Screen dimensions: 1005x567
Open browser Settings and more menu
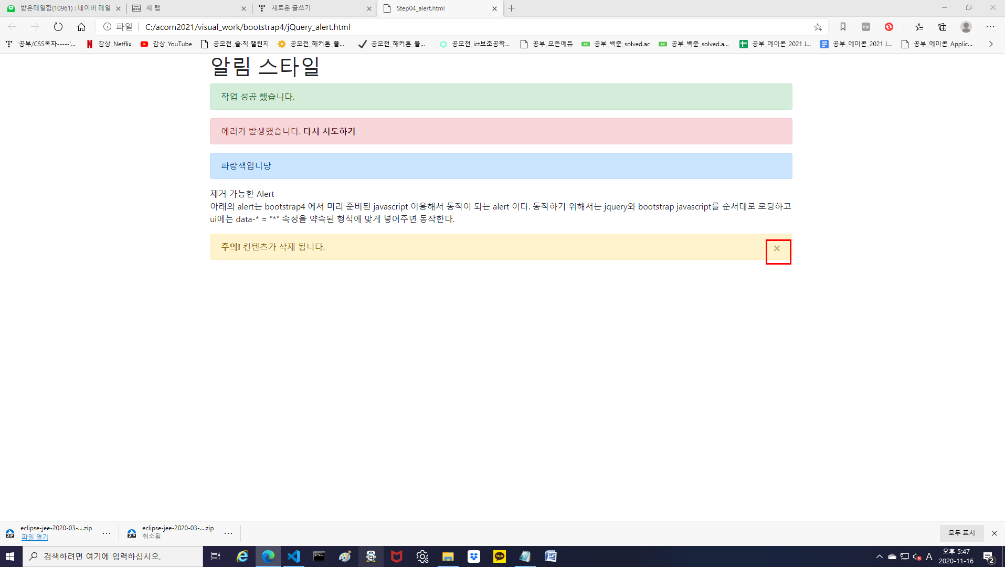point(990,27)
